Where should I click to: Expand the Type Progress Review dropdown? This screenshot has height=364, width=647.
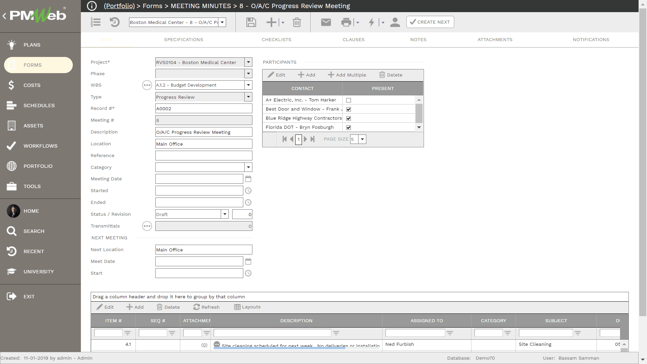pyautogui.click(x=248, y=97)
